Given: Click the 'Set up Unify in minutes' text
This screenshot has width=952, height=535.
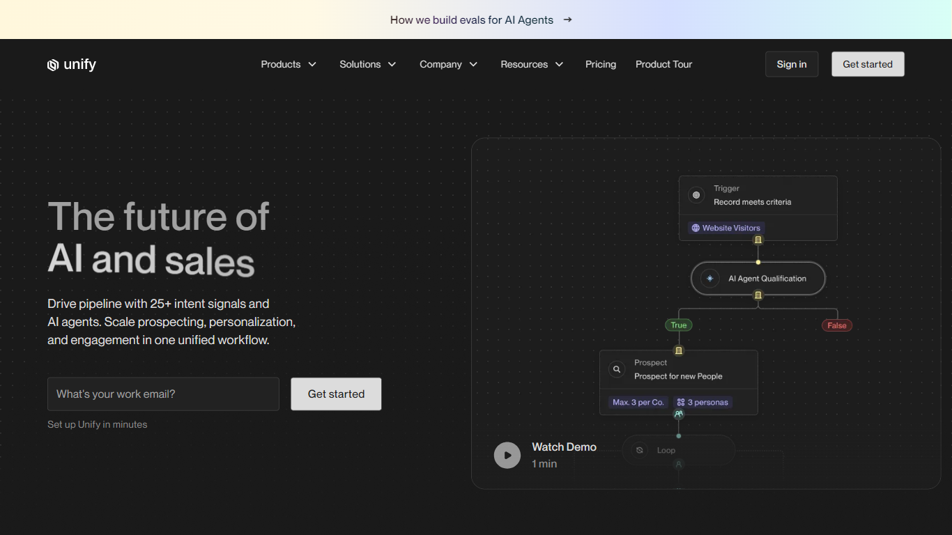Looking at the screenshot, I should tap(98, 424).
